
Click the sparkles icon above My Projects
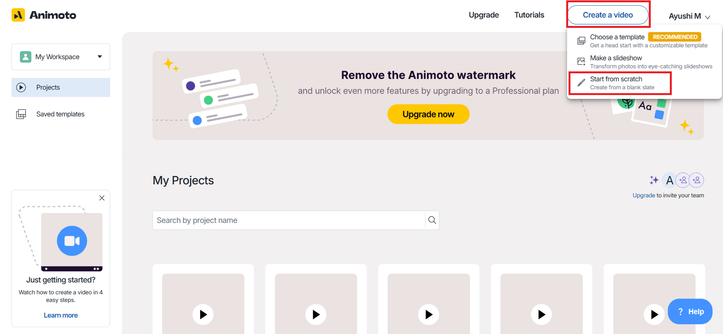[x=654, y=180]
